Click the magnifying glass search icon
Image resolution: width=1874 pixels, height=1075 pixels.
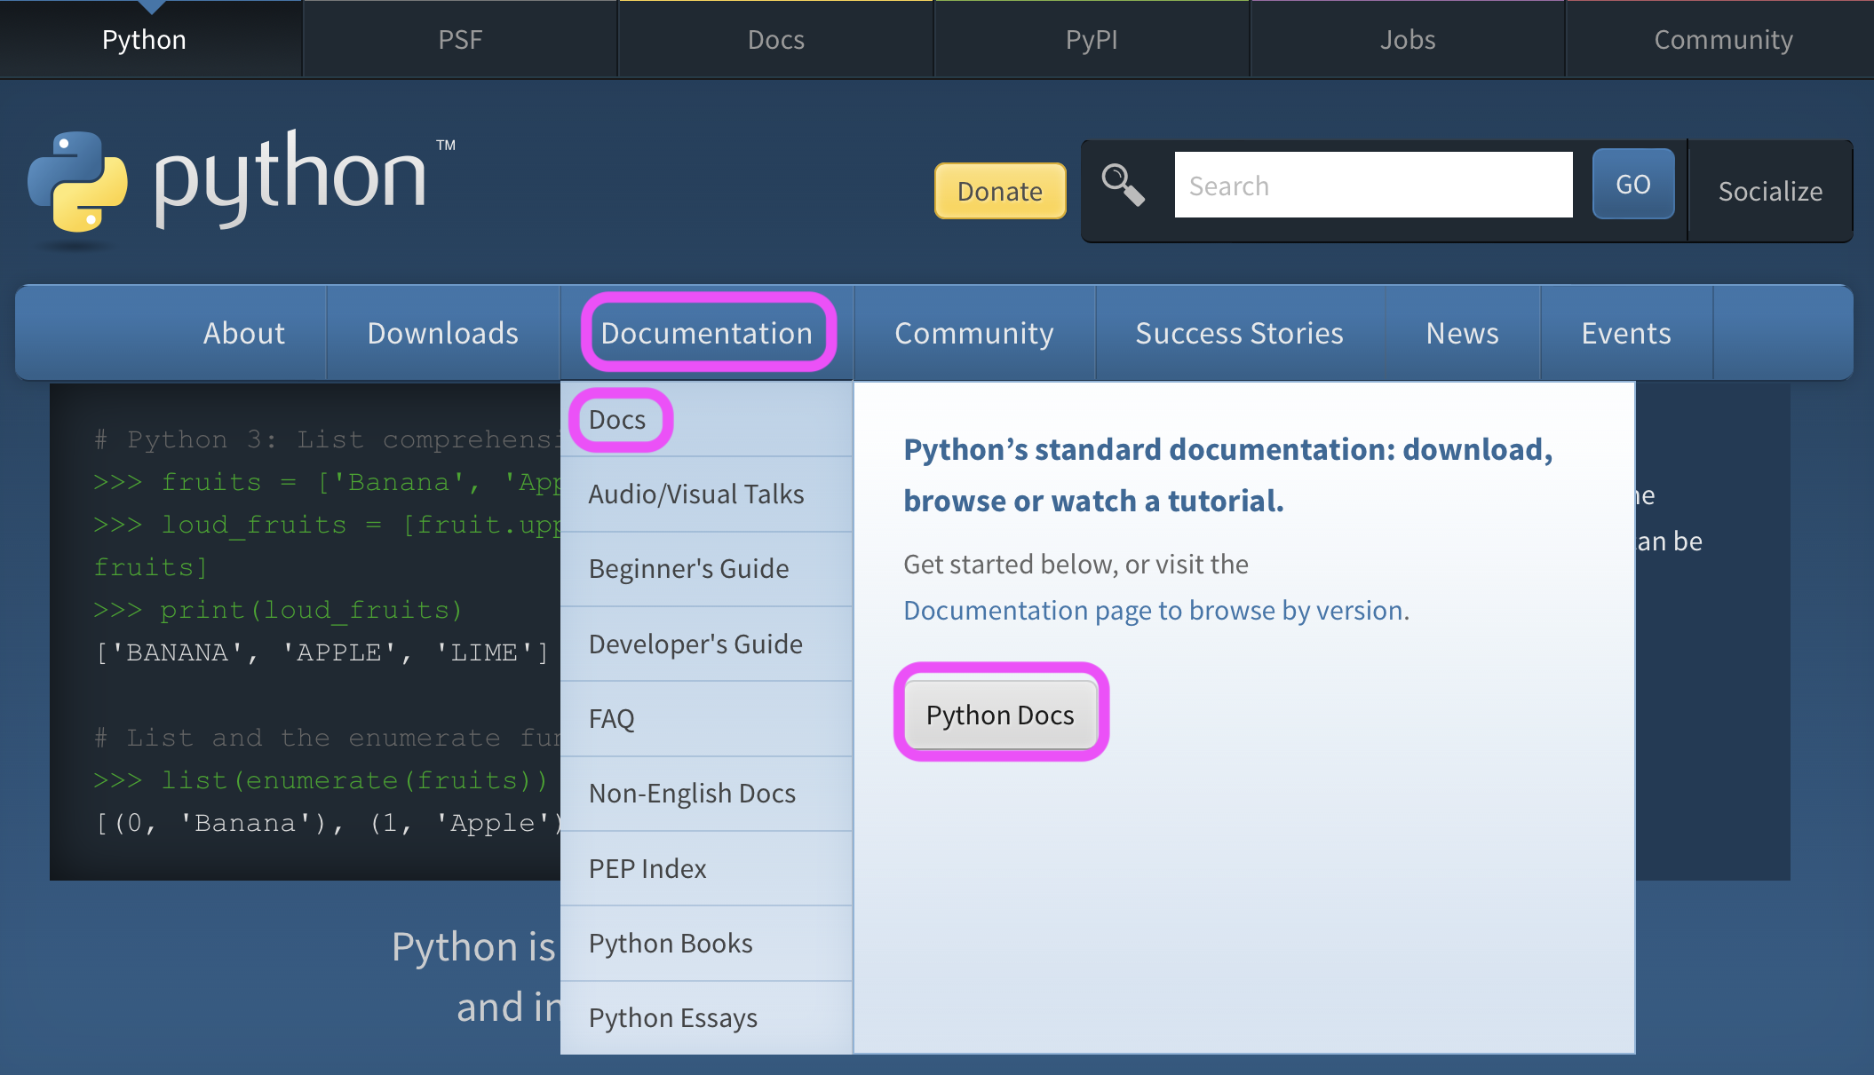pyautogui.click(x=1123, y=185)
